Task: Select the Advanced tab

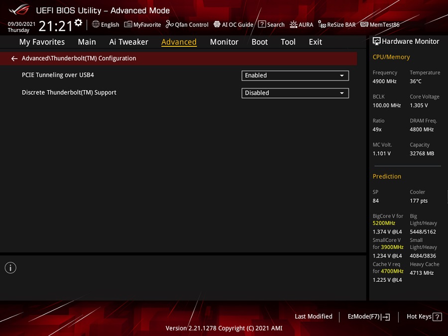Action: pyautogui.click(x=179, y=42)
